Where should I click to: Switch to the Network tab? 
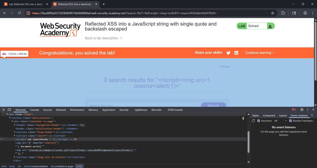pyautogui.click(x=61, y=110)
